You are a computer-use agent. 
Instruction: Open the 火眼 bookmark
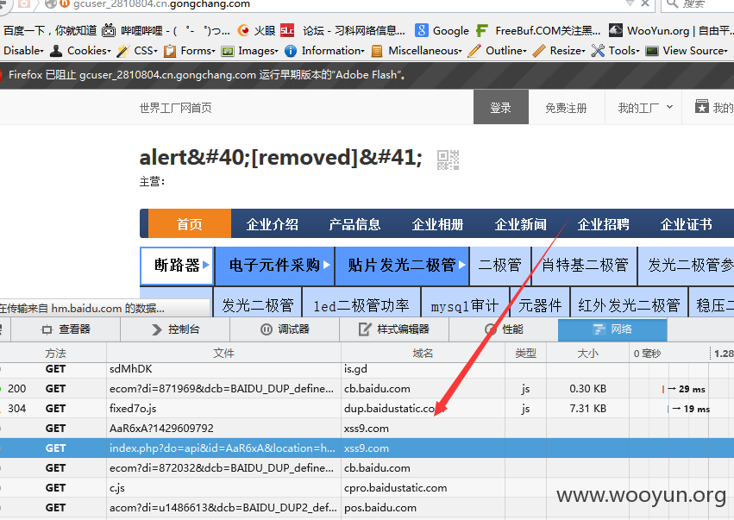coord(256,30)
